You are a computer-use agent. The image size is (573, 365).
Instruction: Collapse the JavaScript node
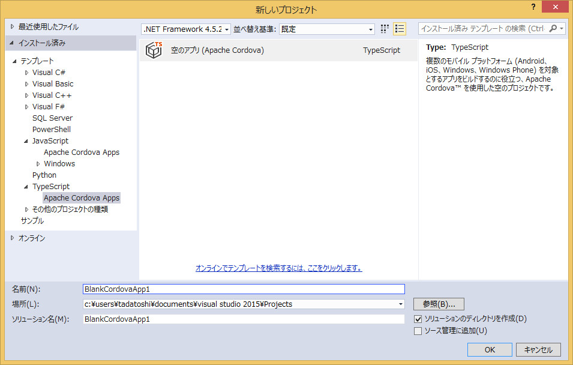[26, 140]
